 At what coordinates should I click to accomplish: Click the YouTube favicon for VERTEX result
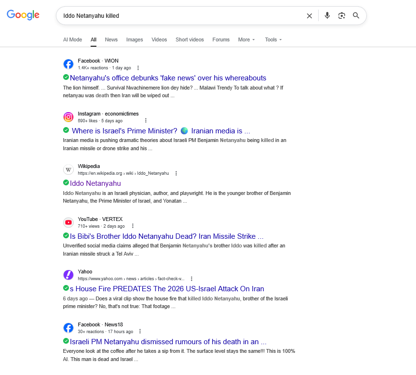click(68, 222)
